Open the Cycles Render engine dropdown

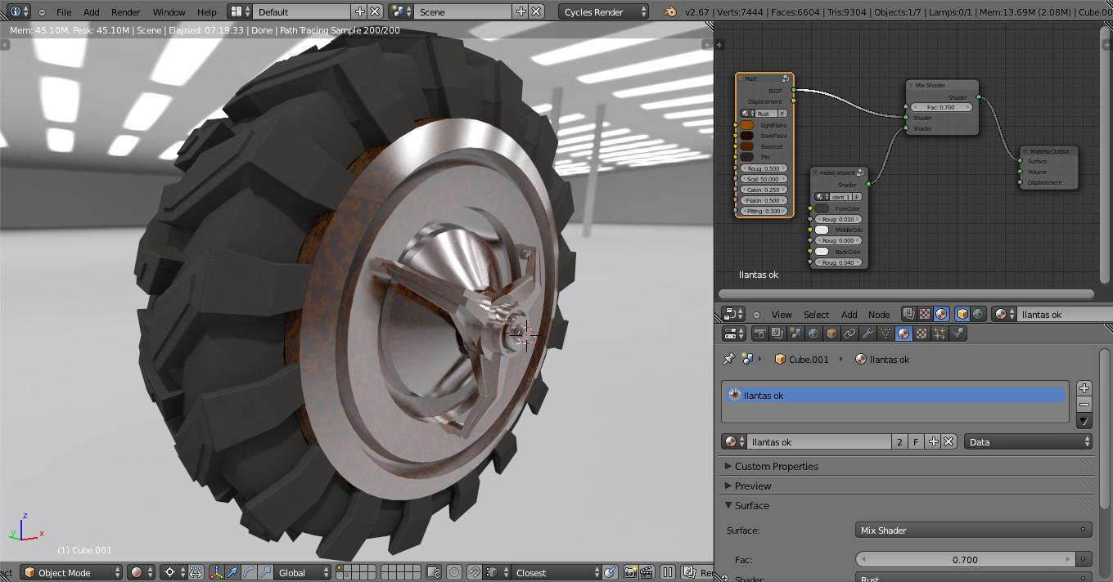click(604, 12)
